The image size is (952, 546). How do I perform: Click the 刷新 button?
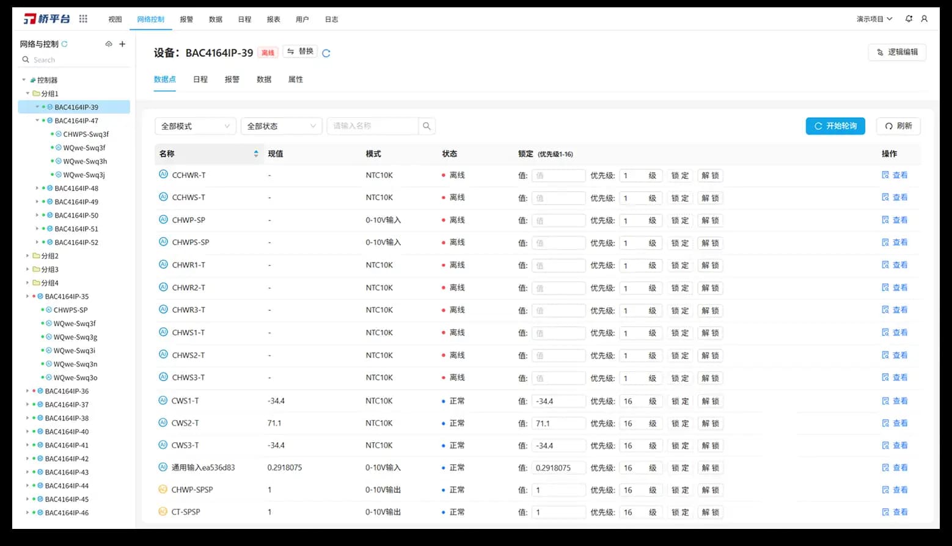click(x=898, y=126)
